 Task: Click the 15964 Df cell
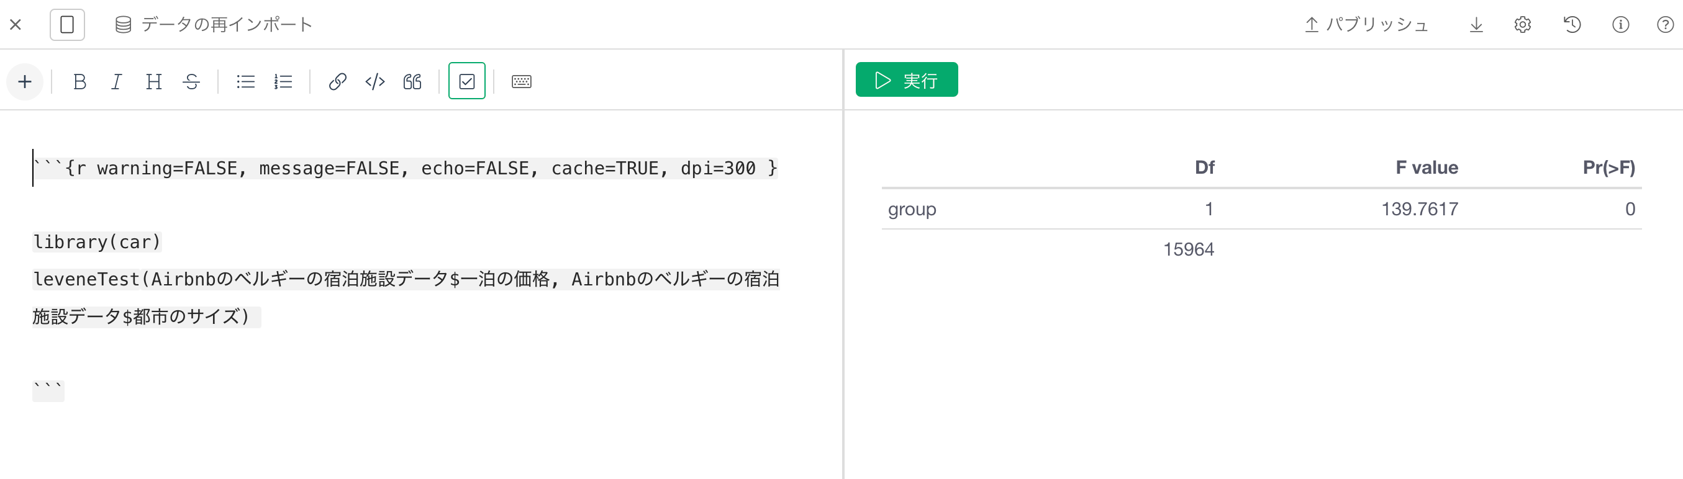[x=1189, y=249]
